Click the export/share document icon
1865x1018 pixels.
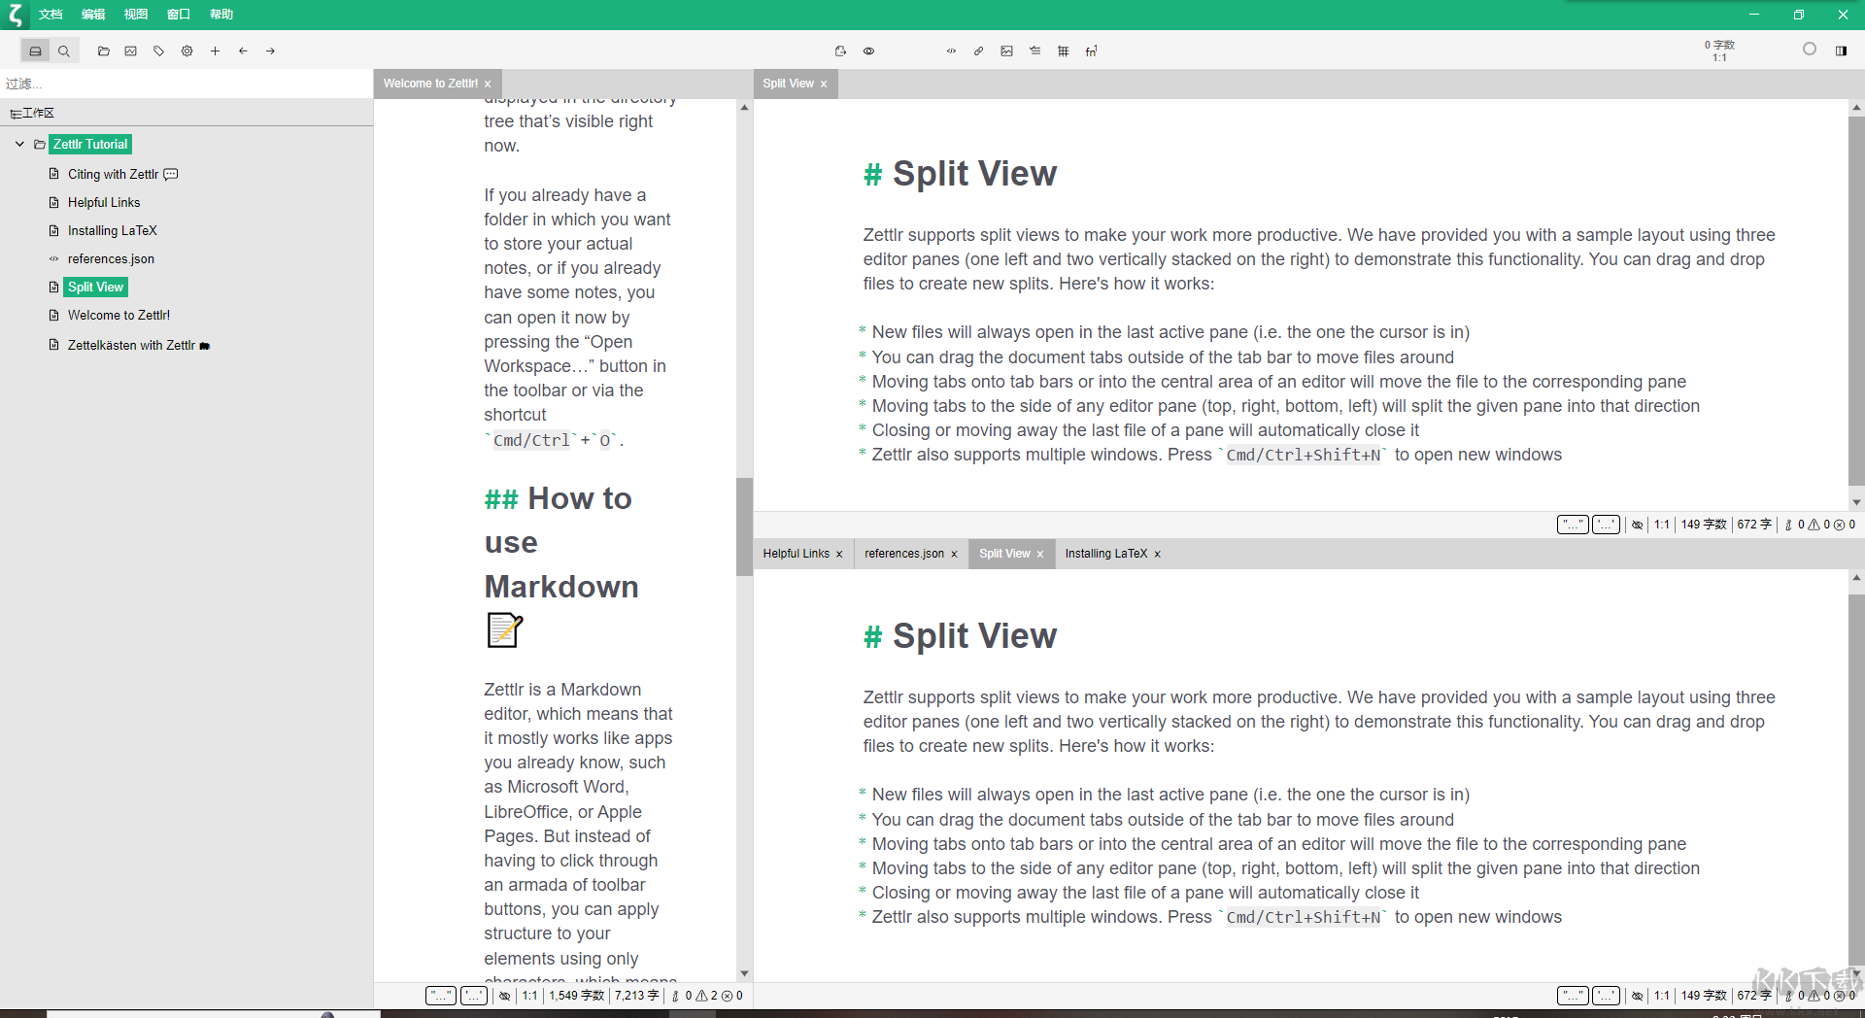840,51
